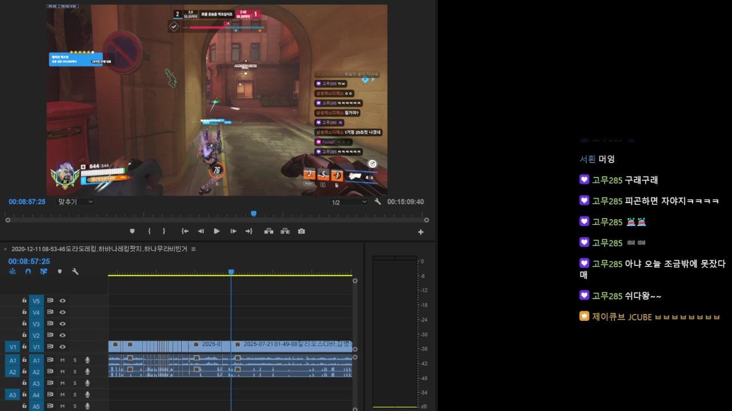732x411 pixels.
Task: Play the sequence in program monitor
Action: tap(217, 231)
